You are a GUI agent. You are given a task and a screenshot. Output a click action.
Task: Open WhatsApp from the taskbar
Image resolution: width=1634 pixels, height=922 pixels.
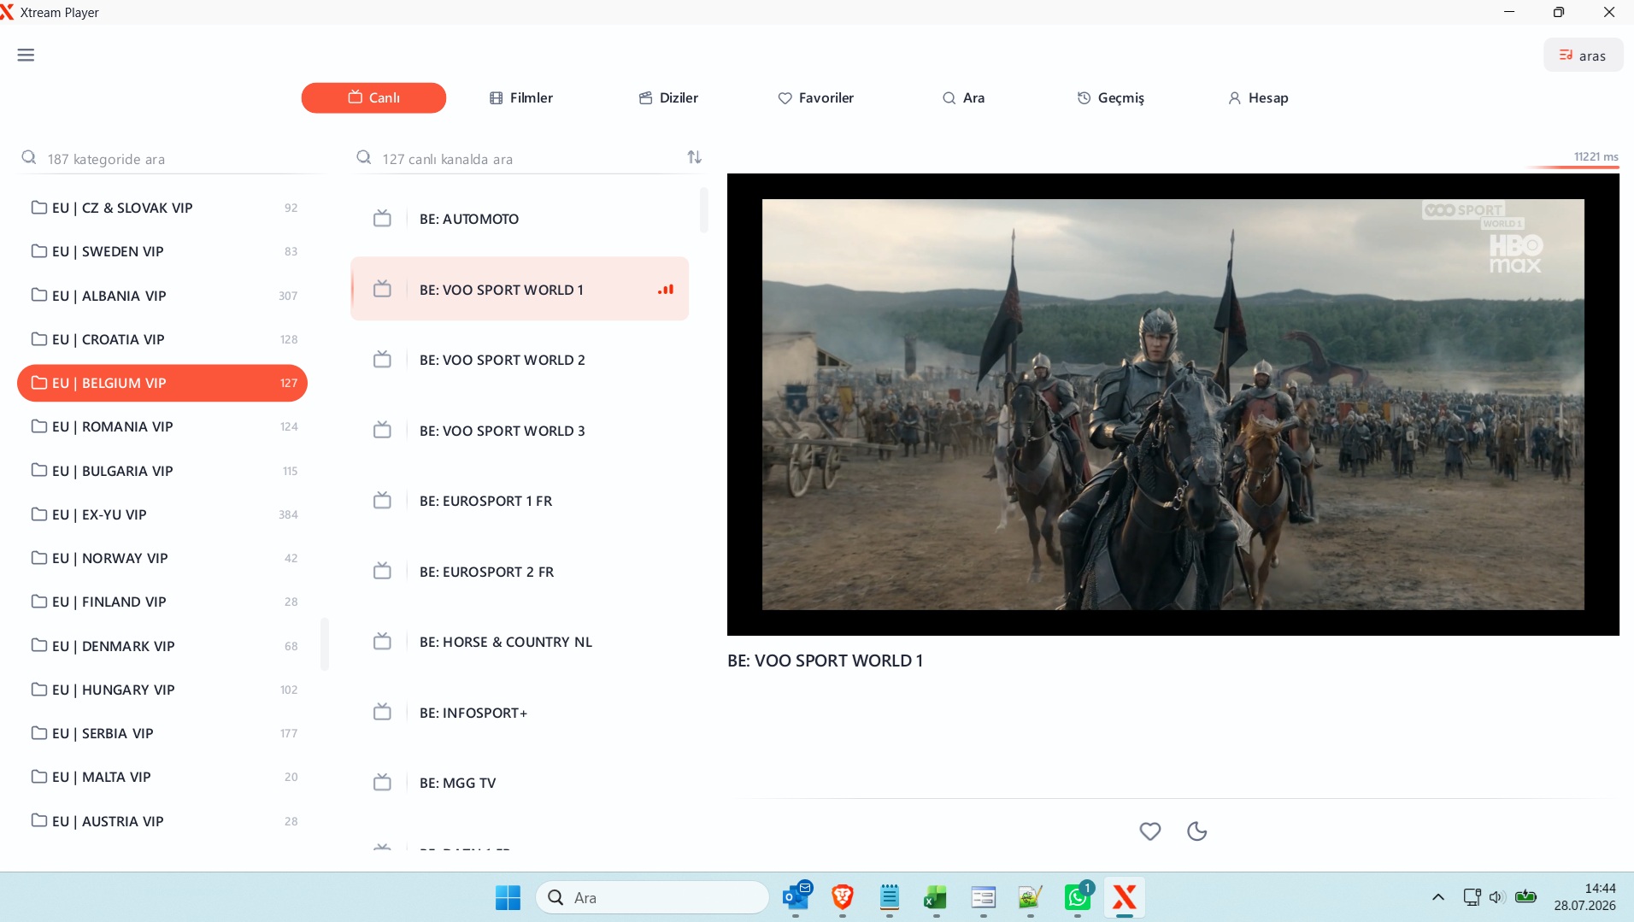point(1078,897)
